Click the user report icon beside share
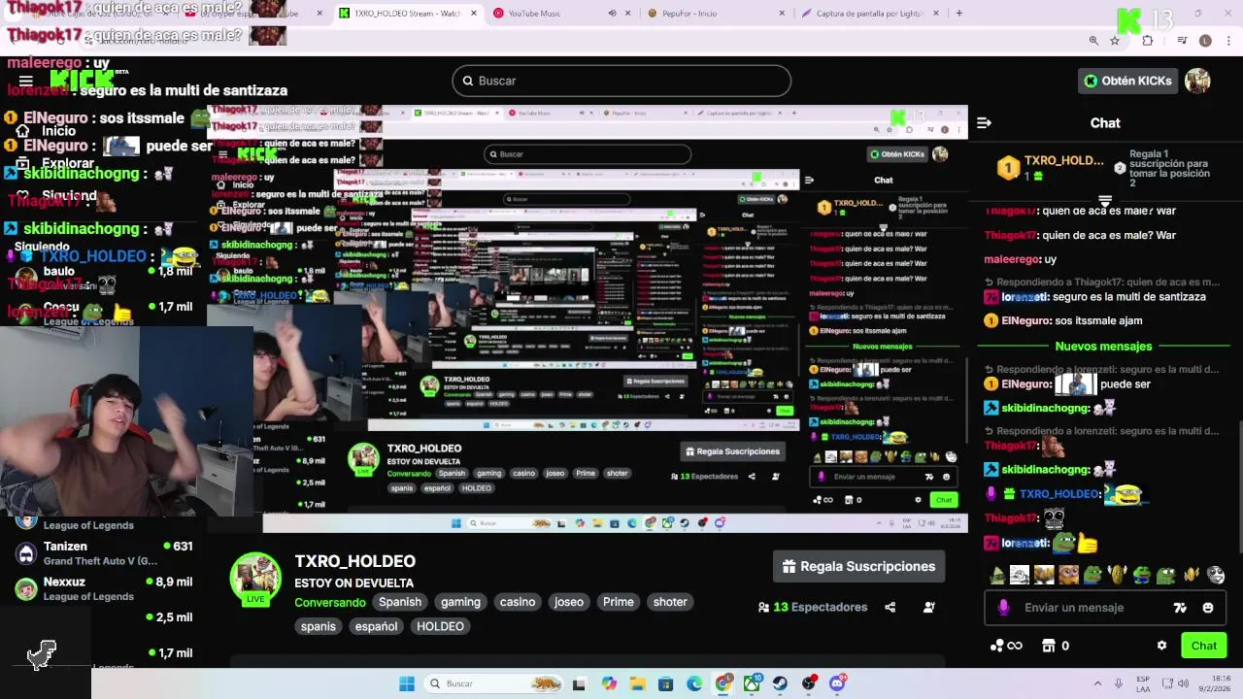 coord(929,608)
